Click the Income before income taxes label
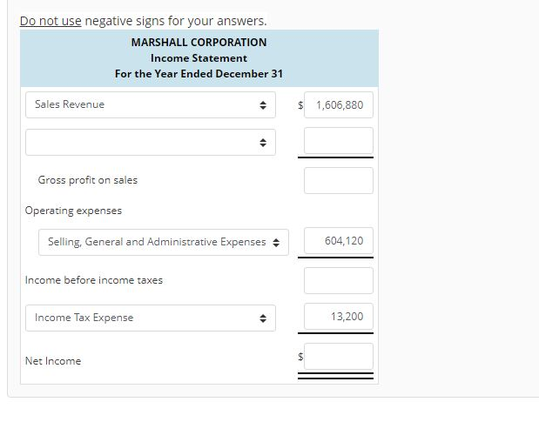 point(94,280)
